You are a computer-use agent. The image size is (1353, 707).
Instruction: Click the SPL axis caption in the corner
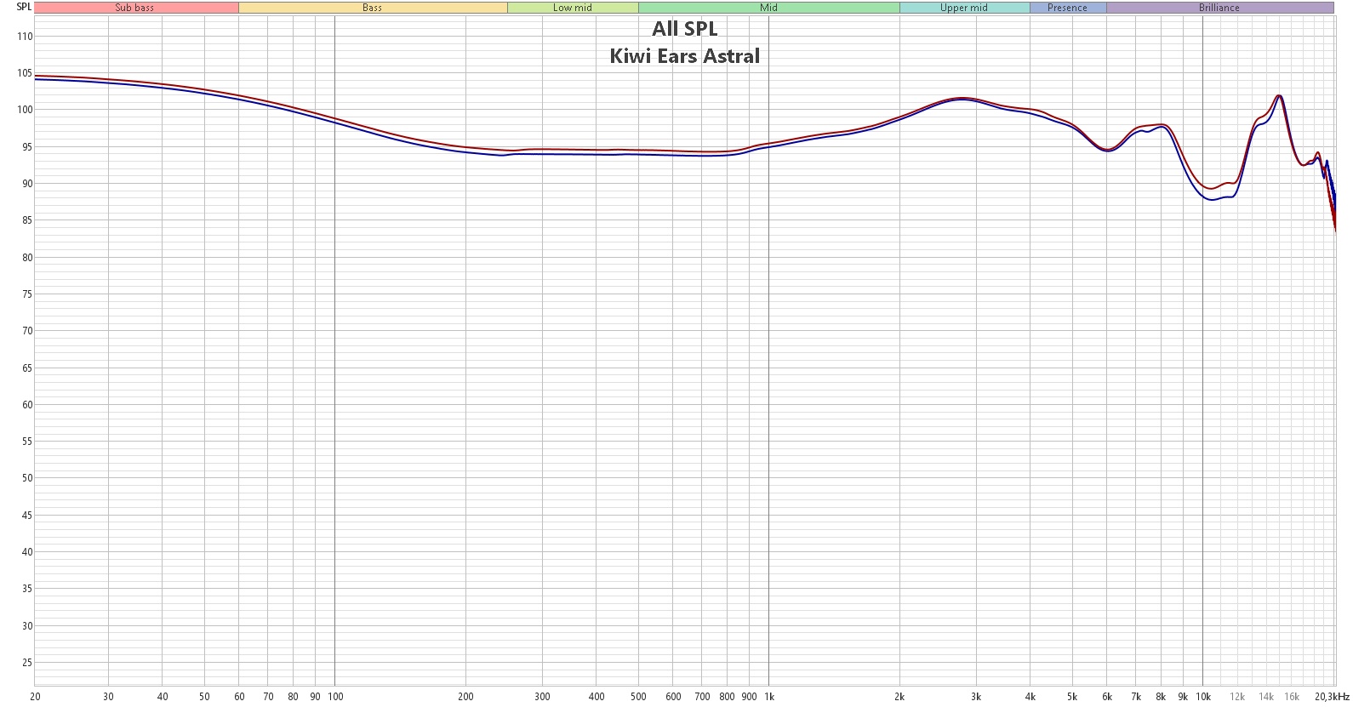pyautogui.click(x=24, y=7)
